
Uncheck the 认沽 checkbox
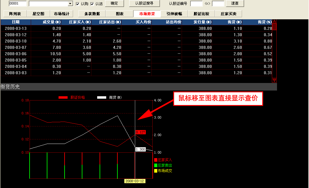point(92,4)
